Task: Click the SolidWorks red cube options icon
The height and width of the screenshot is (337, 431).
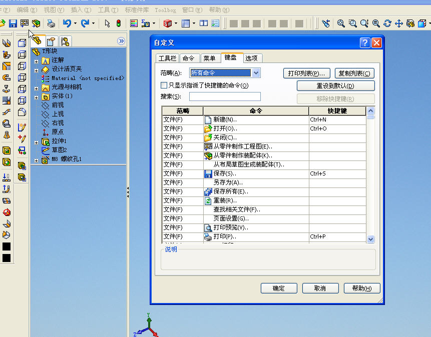Action: pyautogui.click(x=167, y=23)
